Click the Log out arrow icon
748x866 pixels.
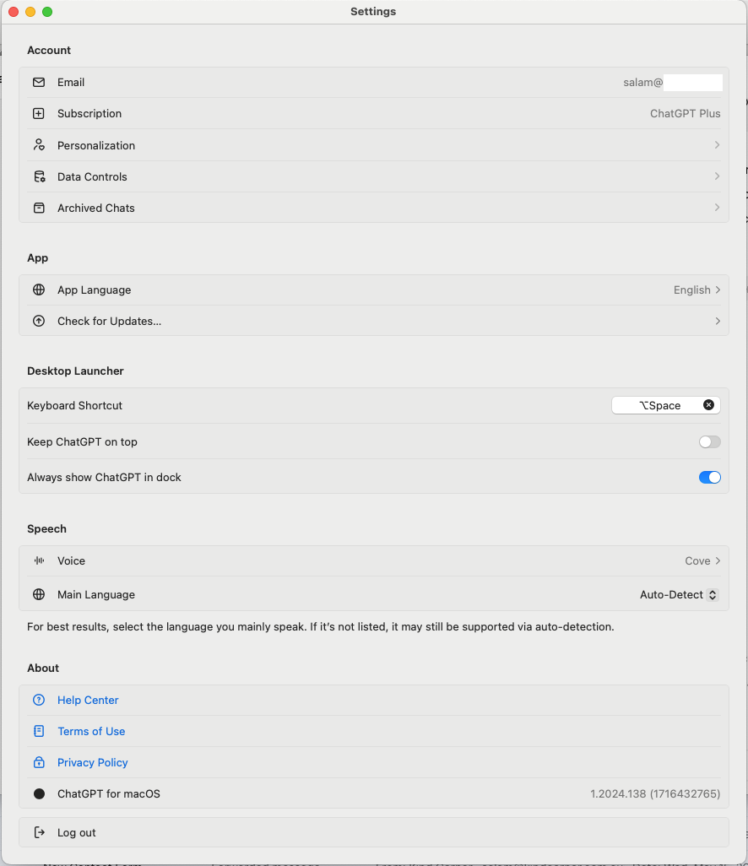(x=39, y=832)
